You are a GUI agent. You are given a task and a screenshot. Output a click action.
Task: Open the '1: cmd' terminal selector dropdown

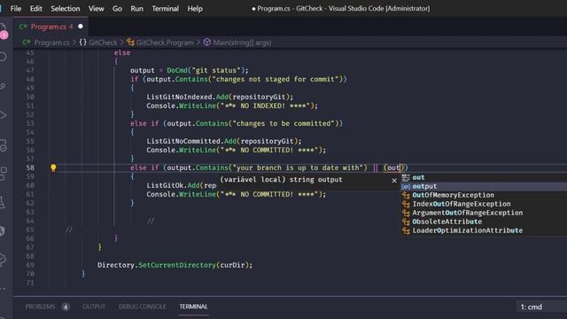(x=541, y=307)
